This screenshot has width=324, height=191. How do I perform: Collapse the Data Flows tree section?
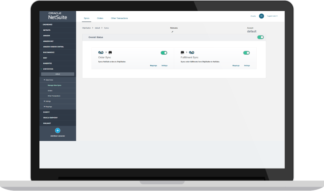tap(44, 80)
